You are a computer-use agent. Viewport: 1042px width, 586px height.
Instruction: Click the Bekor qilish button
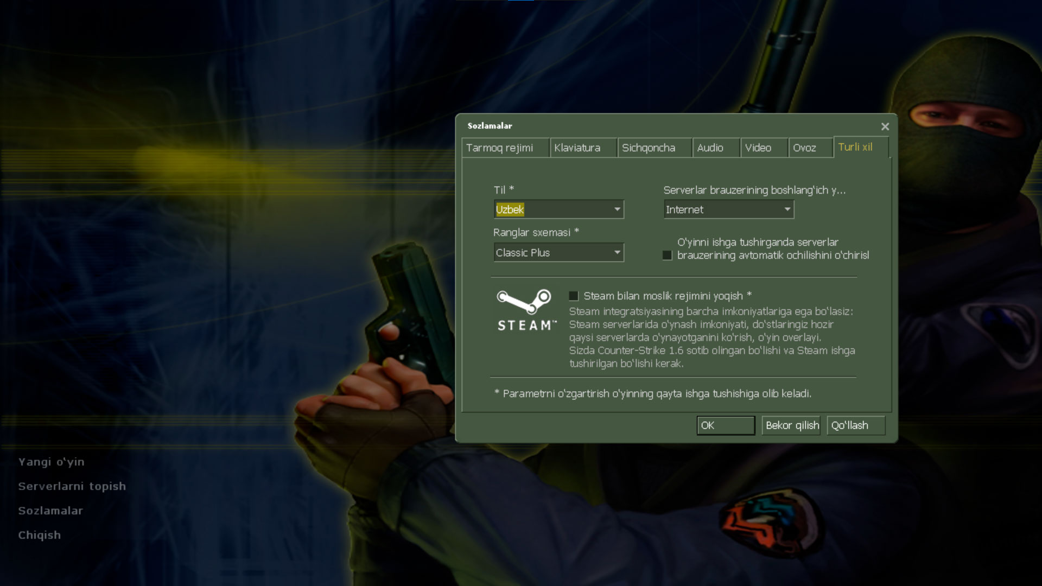pos(791,425)
